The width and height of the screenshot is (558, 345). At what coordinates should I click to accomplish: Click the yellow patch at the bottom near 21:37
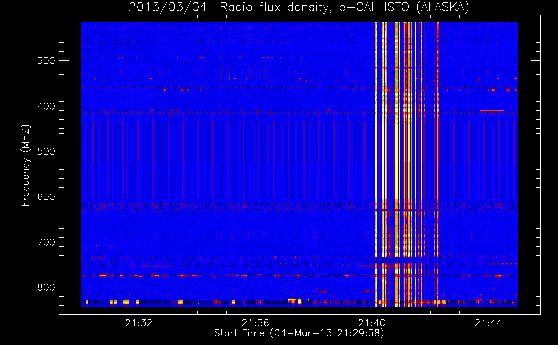point(294,301)
